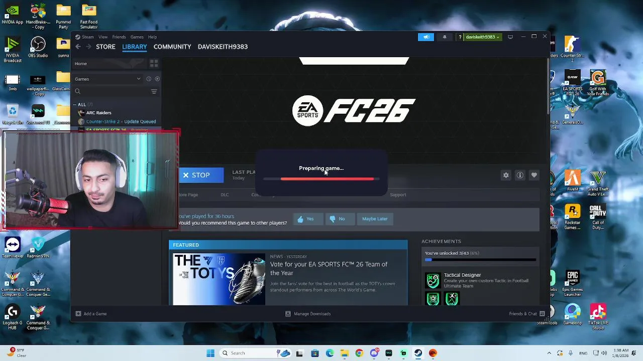Open the LIBRARY tab
The image size is (643, 361).
[x=135, y=47]
